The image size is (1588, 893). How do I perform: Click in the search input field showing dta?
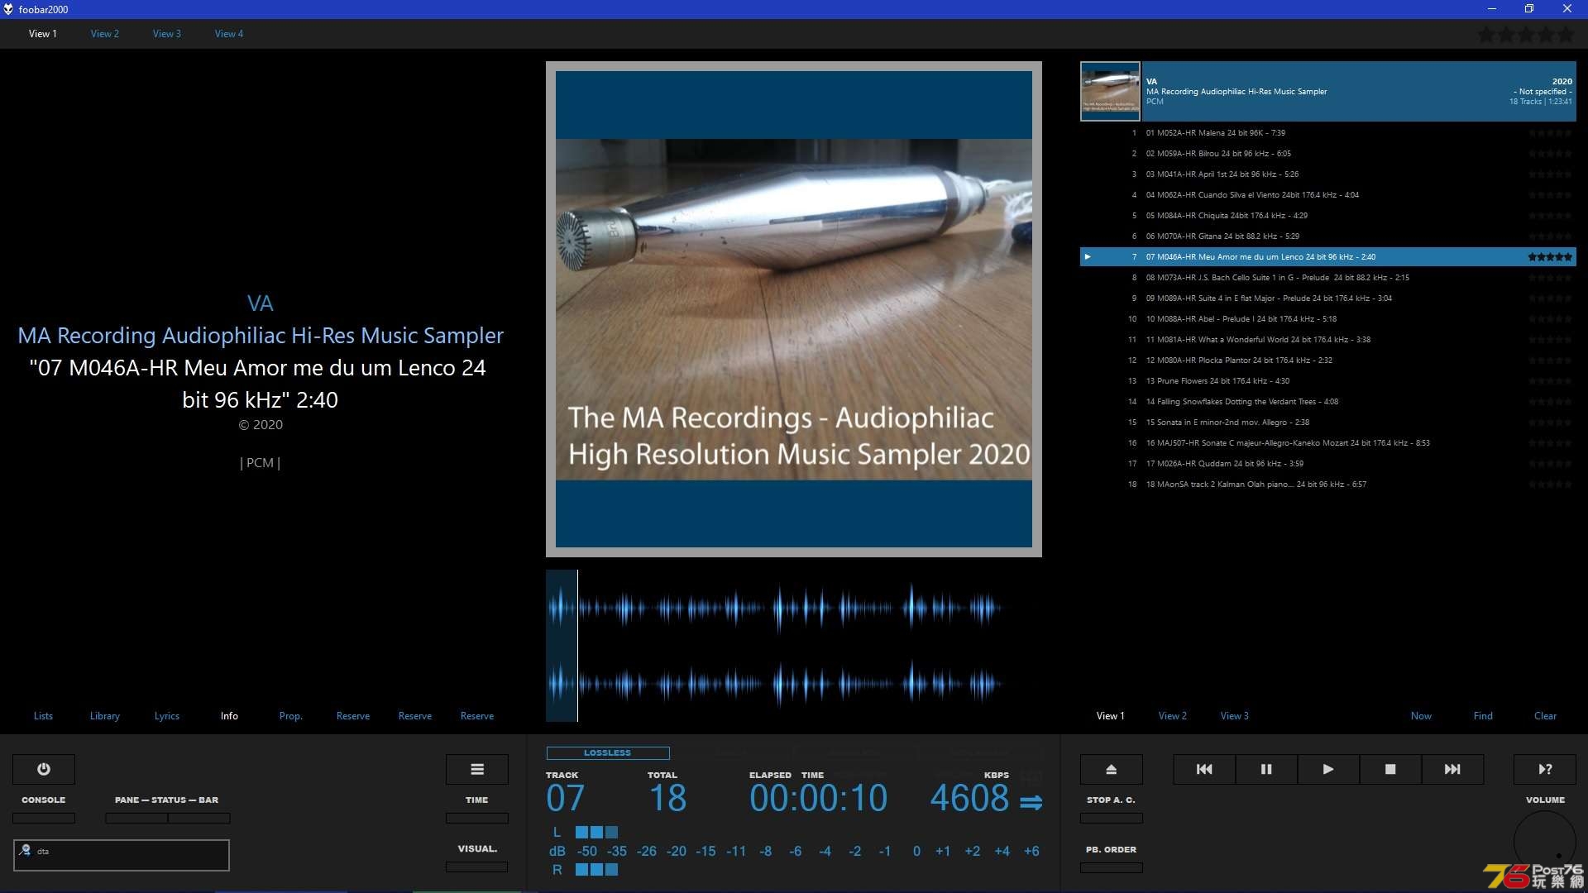(122, 855)
